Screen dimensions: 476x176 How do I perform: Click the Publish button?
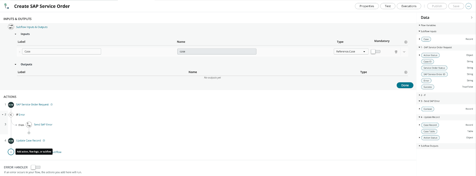point(437,6)
